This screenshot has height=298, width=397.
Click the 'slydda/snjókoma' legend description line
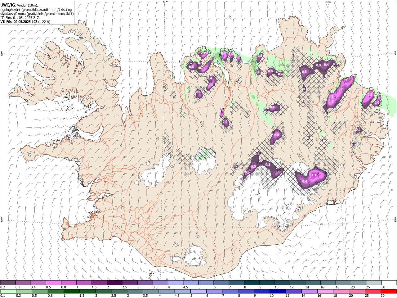37,14
